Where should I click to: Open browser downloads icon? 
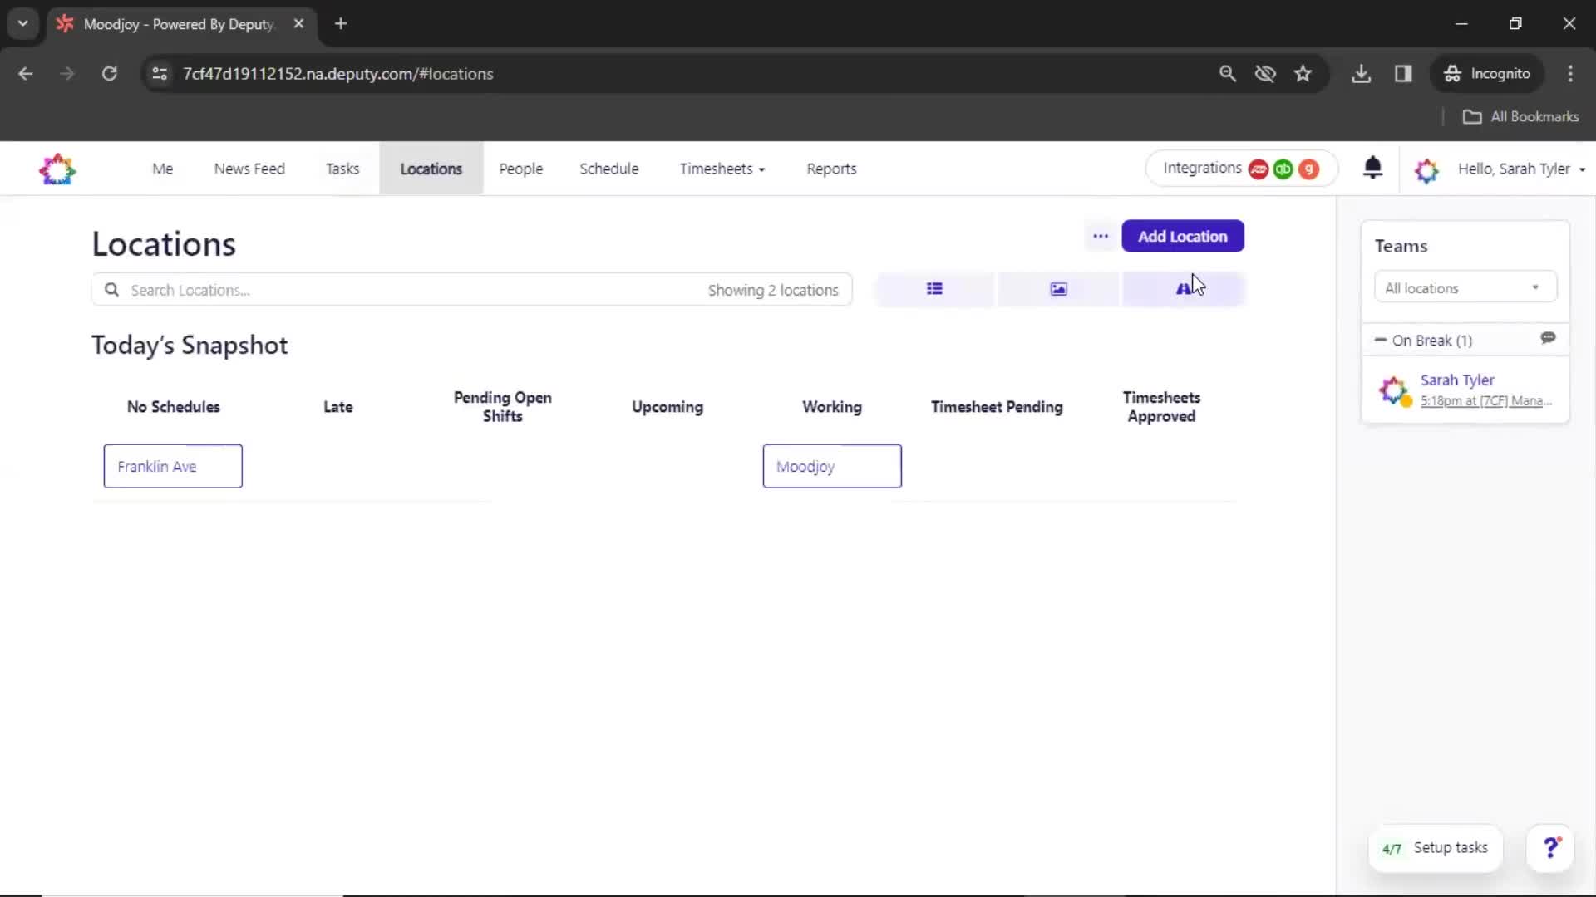[1361, 74]
